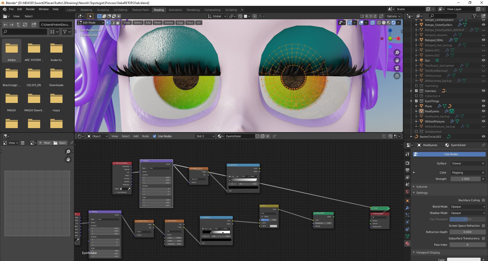488x261 pixels.
Task: Select face select mode icon
Action: coord(118,23)
